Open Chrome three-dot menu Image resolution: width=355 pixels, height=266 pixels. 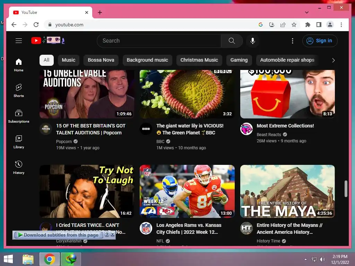(x=341, y=25)
